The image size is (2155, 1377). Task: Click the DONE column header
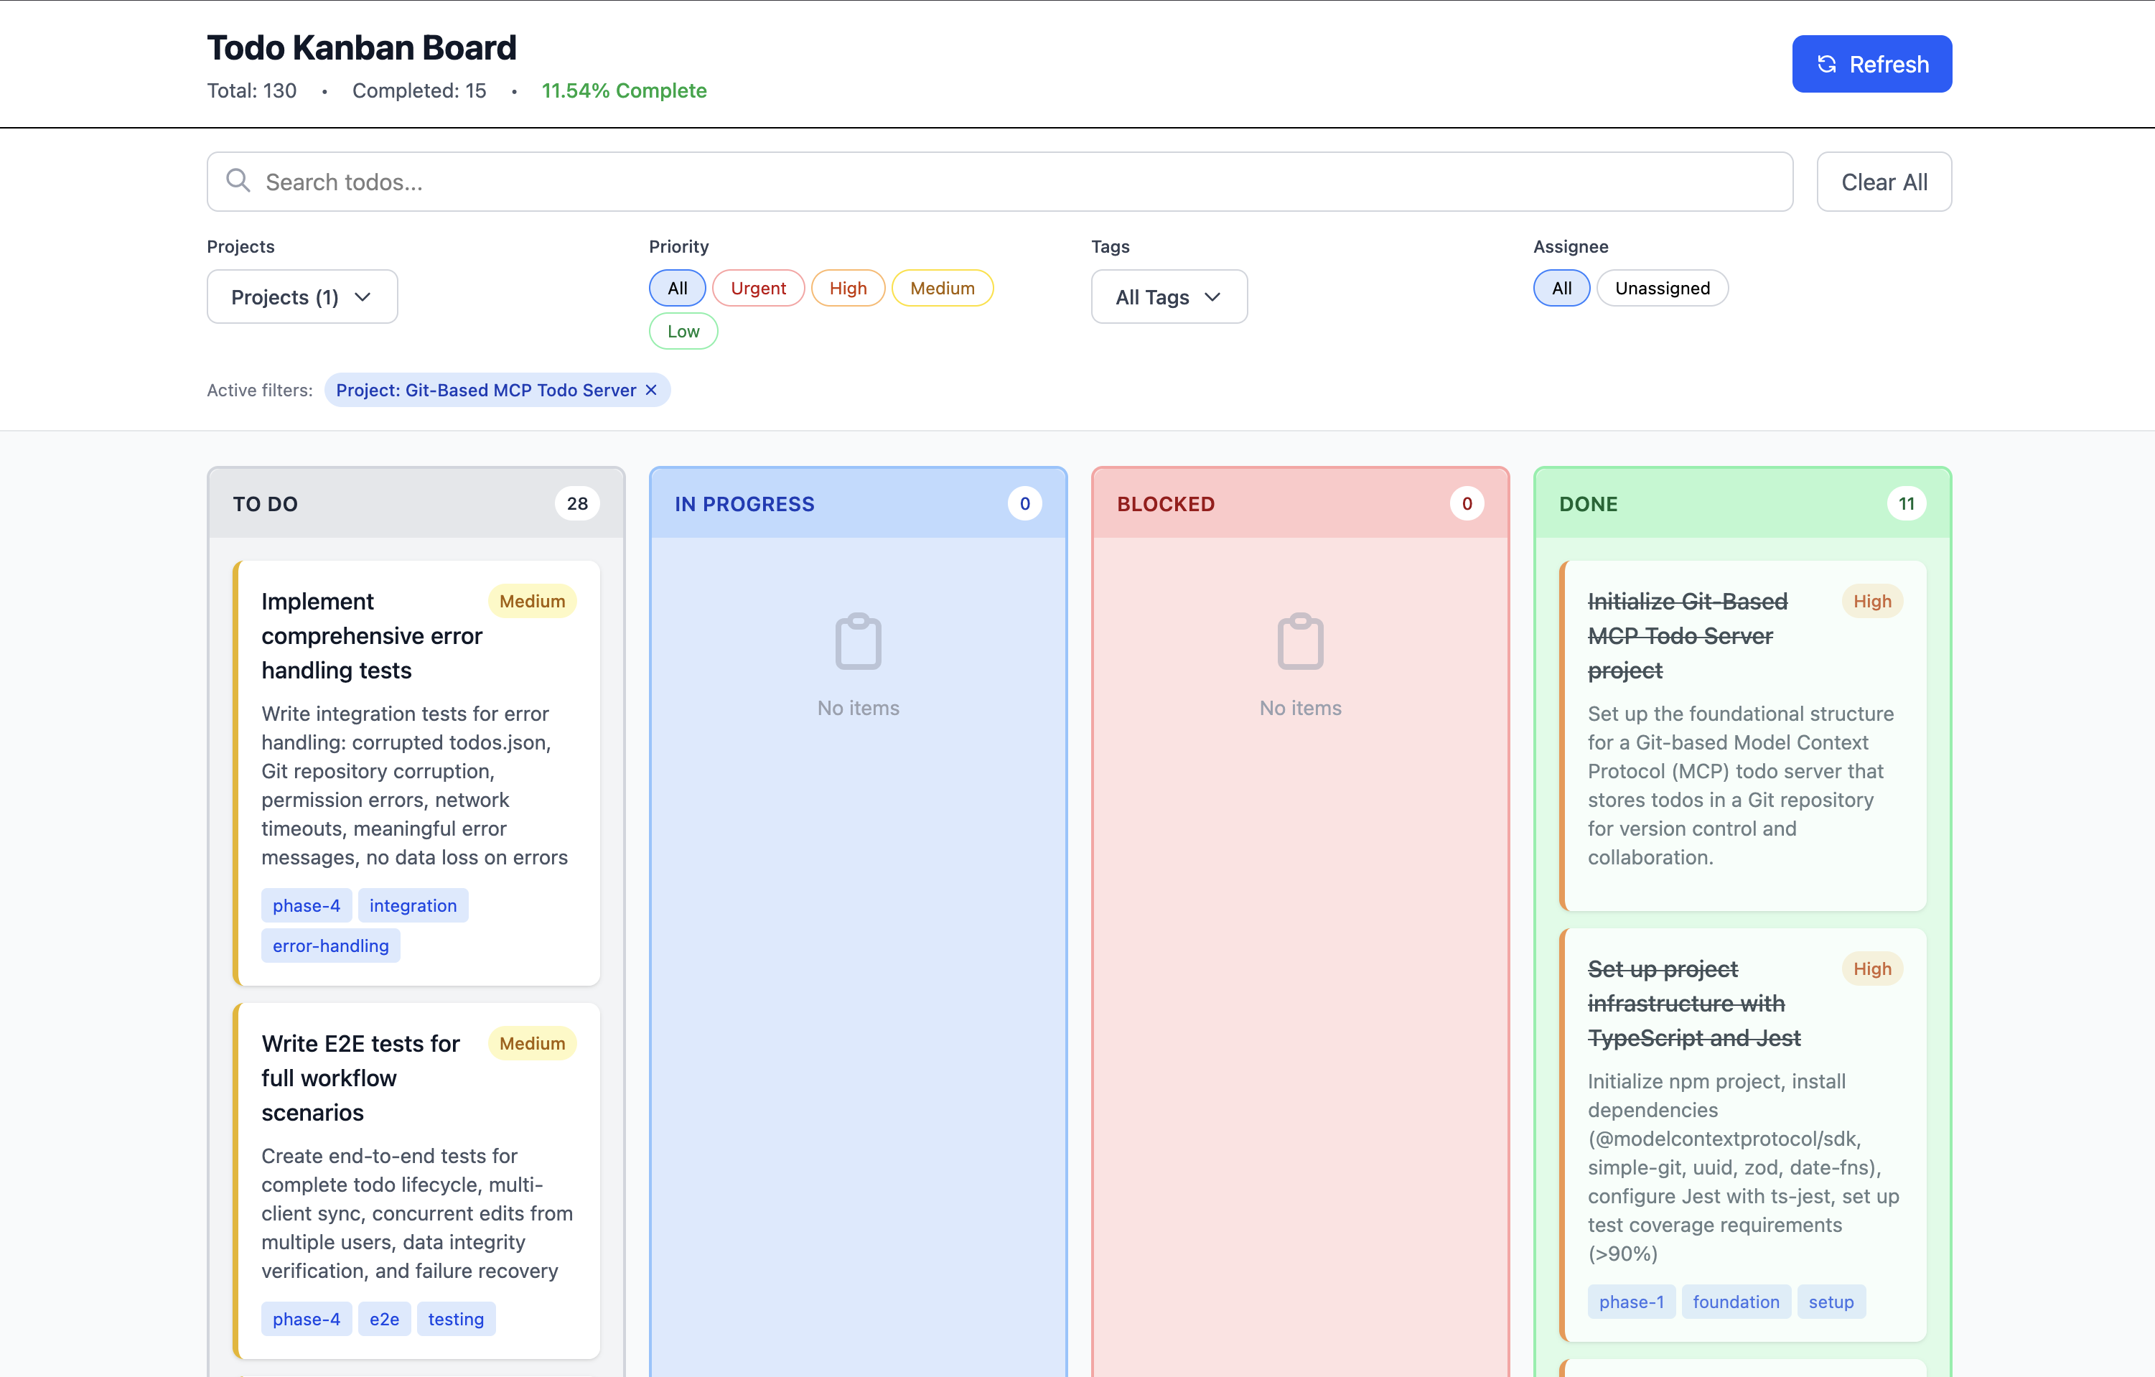pos(1742,503)
